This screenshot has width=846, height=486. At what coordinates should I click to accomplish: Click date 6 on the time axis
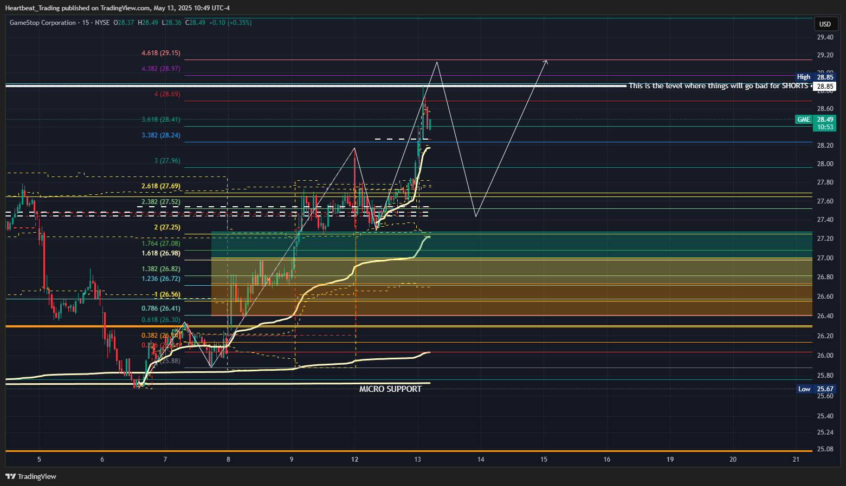[x=102, y=459]
